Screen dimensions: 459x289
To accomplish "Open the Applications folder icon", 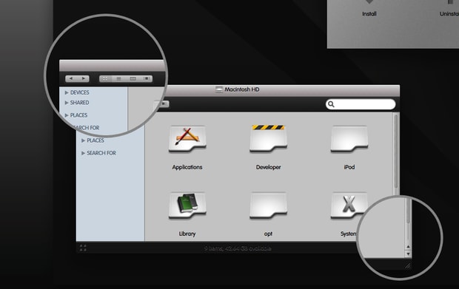I will coord(187,139).
